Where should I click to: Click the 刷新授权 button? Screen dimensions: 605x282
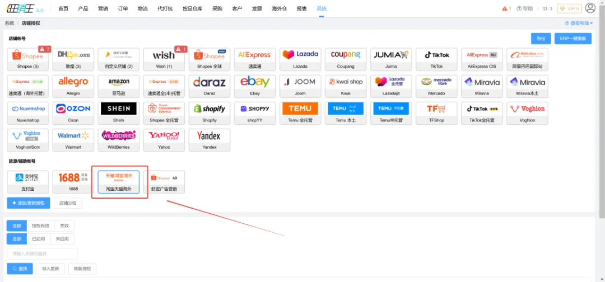82,269
